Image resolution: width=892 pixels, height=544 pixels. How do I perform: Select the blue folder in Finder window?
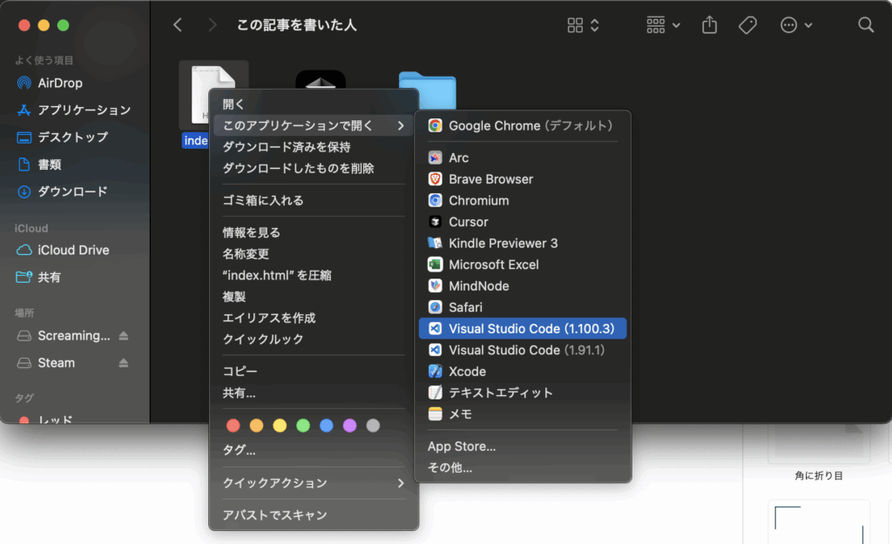(x=428, y=91)
